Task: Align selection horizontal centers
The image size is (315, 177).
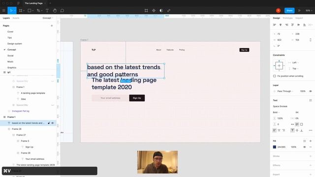Action: [281, 25]
